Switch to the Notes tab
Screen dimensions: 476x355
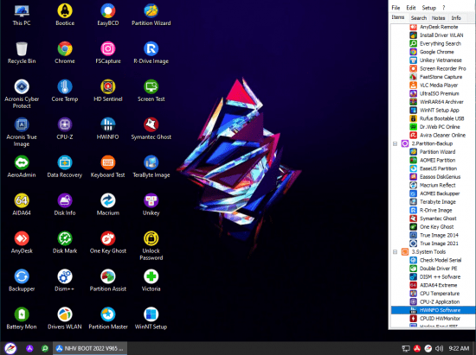click(438, 18)
